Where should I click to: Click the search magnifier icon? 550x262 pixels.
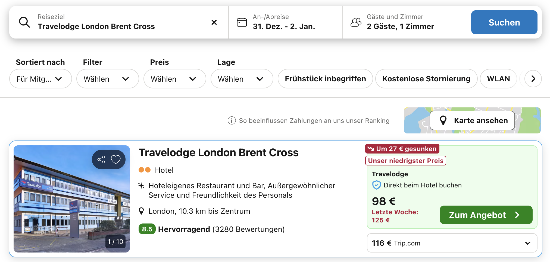[x=24, y=22]
